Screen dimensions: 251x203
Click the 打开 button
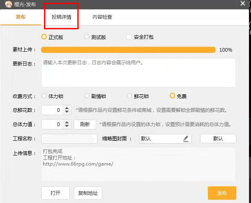pyautogui.click(x=55, y=193)
